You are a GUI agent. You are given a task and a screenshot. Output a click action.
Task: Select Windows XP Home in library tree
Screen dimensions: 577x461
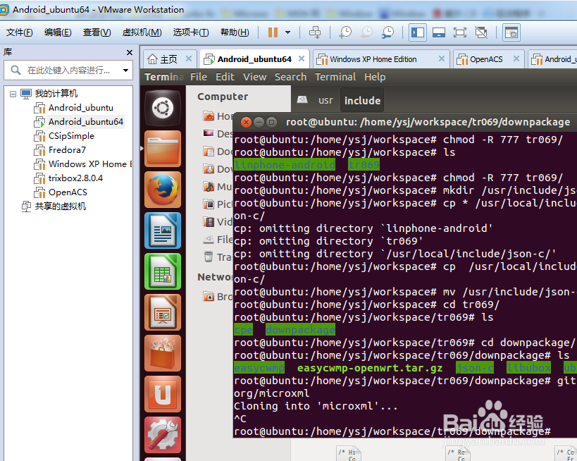(x=90, y=164)
